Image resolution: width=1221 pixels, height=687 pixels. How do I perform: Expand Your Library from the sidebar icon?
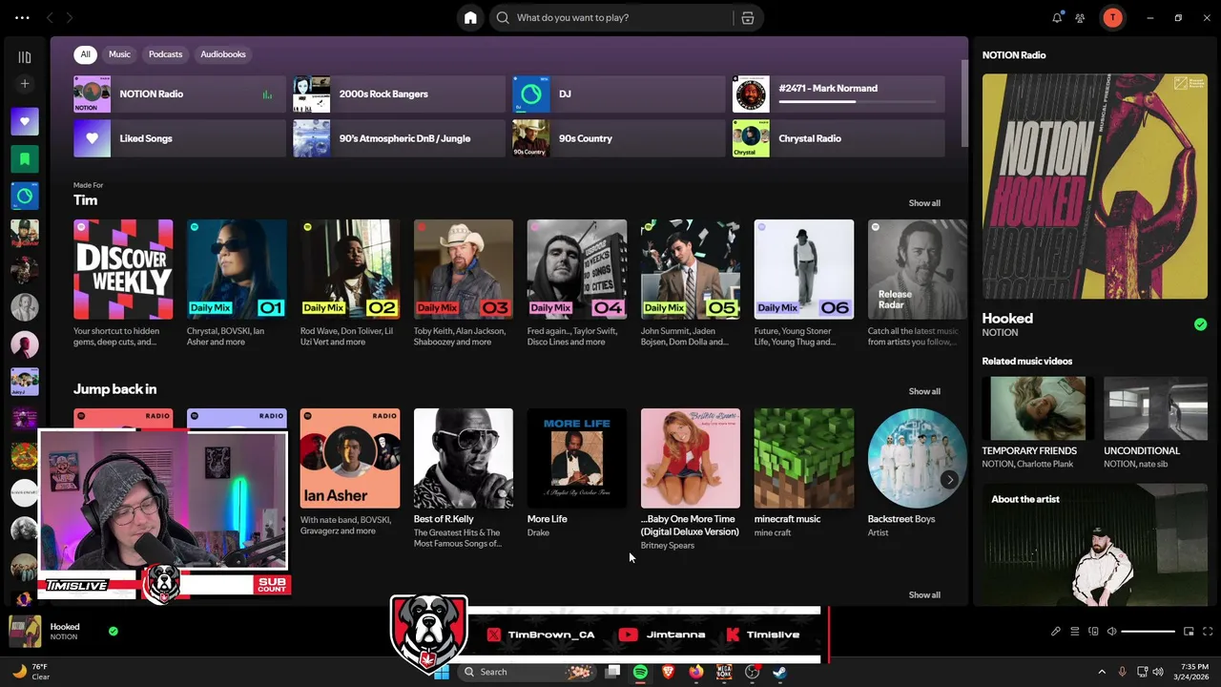[x=25, y=57]
